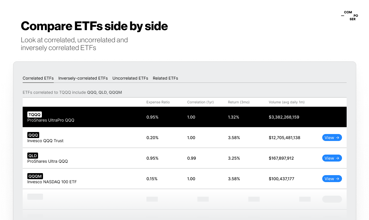
Task: View the Invesco QQQ Trust ETF
Action: 332,138
